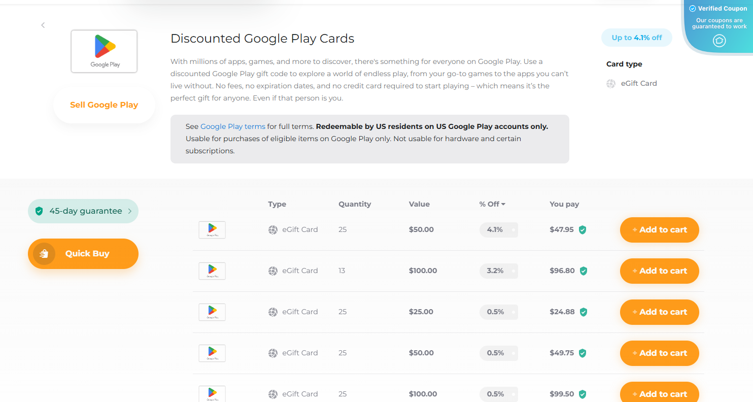Click the tag icon on the Verified Coupon banner
Viewport: 753px width, 402px height.
click(x=719, y=41)
